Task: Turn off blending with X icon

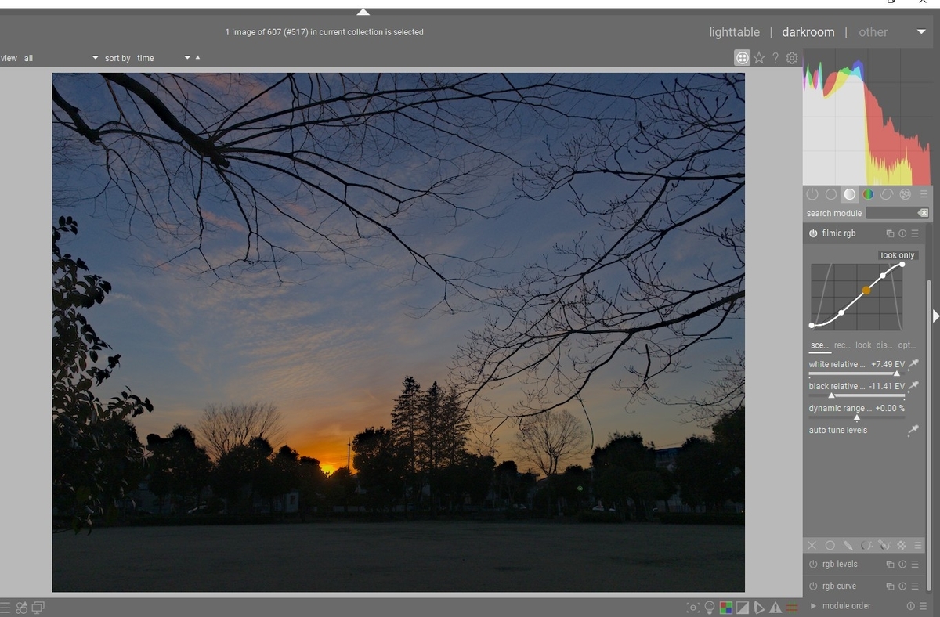Action: [812, 545]
